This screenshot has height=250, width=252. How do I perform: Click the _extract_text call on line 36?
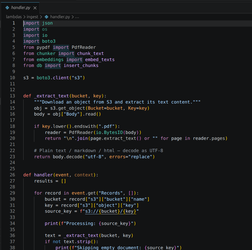(81, 236)
